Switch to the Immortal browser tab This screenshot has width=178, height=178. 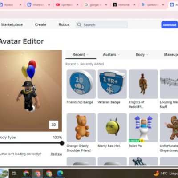tap(124, 5)
